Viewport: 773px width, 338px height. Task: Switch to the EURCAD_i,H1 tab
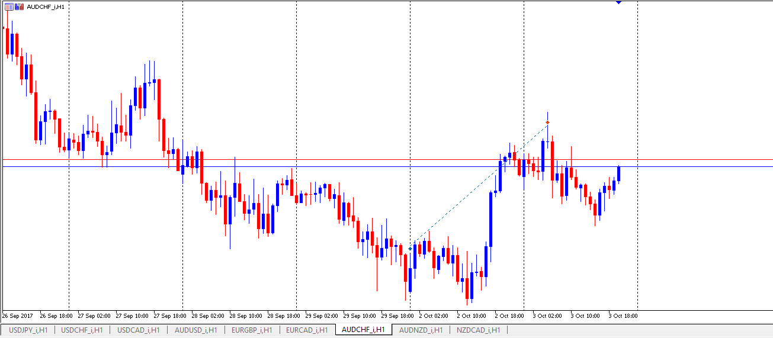tap(307, 330)
